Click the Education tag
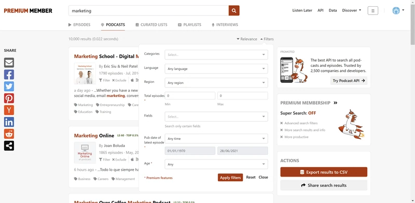The image size is (415, 203). pyautogui.click(x=83, y=112)
